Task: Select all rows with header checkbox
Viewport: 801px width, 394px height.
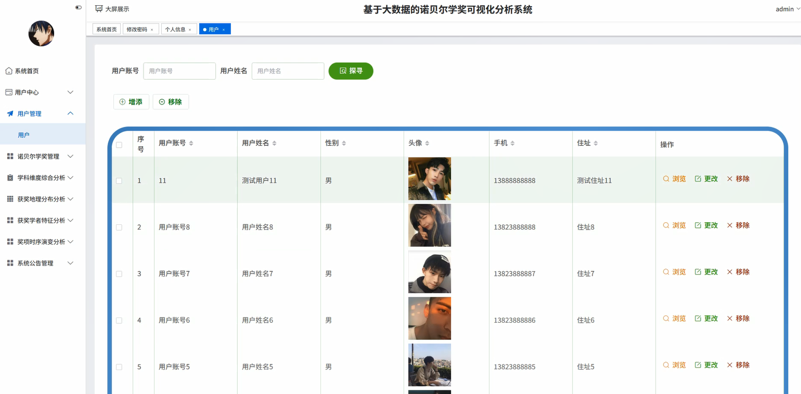Action: click(119, 145)
